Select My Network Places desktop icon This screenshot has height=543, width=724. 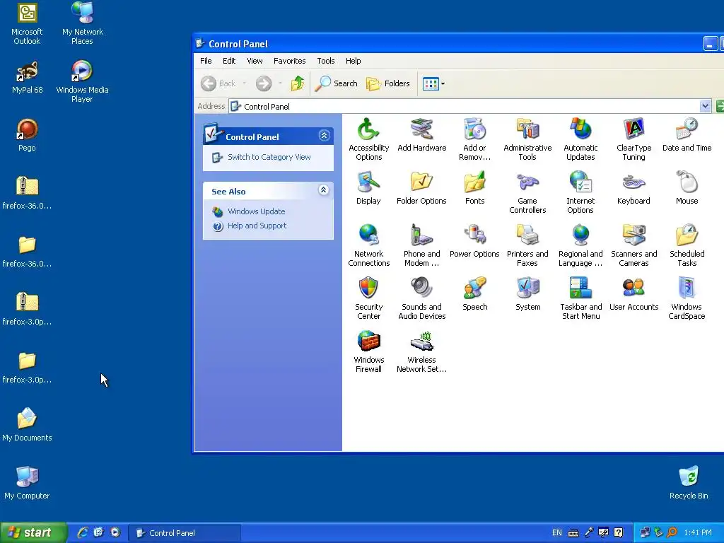(x=82, y=23)
